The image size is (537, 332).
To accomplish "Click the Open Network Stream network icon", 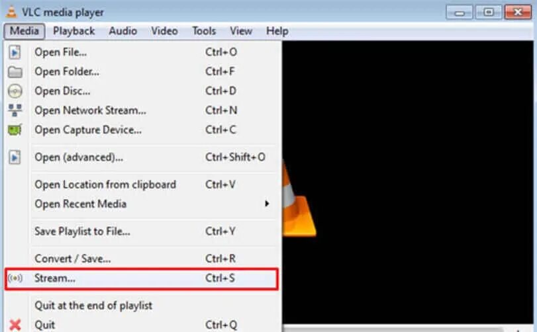I will point(15,110).
